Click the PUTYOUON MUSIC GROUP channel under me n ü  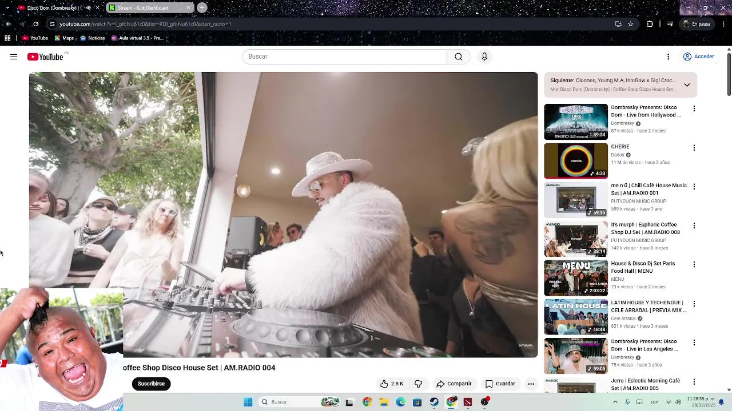tap(638, 201)
